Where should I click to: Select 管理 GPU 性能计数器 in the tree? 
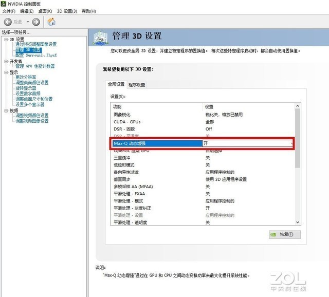tap(35, 66)
